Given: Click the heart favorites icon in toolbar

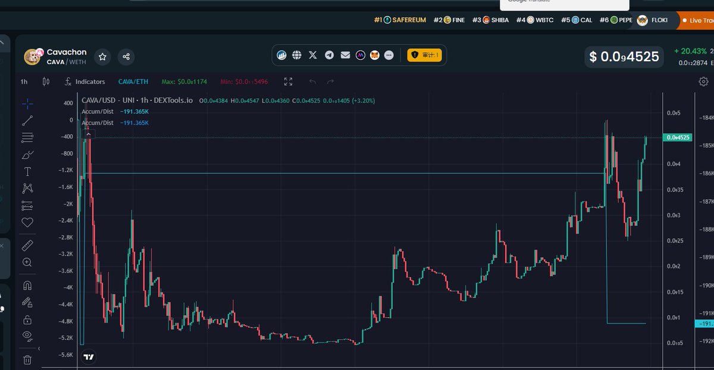Looking at the screenshot, I should pyautogui.click(x=27, y=223).
